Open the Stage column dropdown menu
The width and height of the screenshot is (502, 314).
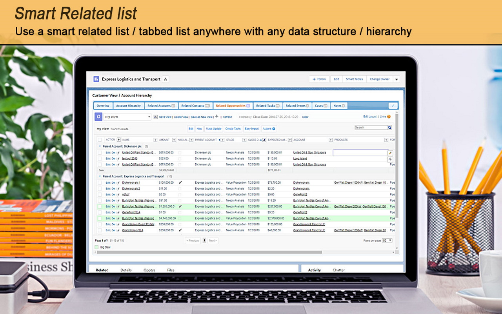click(x=244, y=140)
